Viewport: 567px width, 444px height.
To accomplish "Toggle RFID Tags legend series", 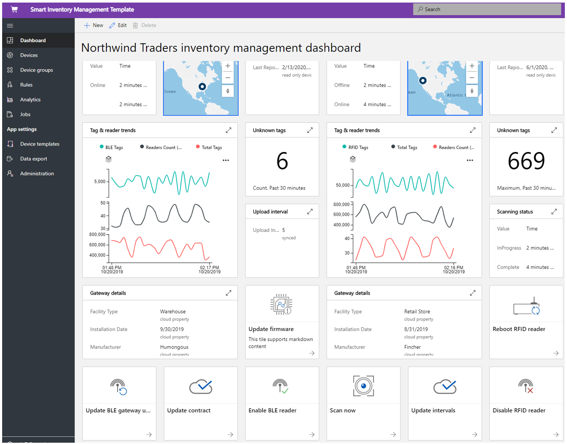I will (x=355, y=147).
